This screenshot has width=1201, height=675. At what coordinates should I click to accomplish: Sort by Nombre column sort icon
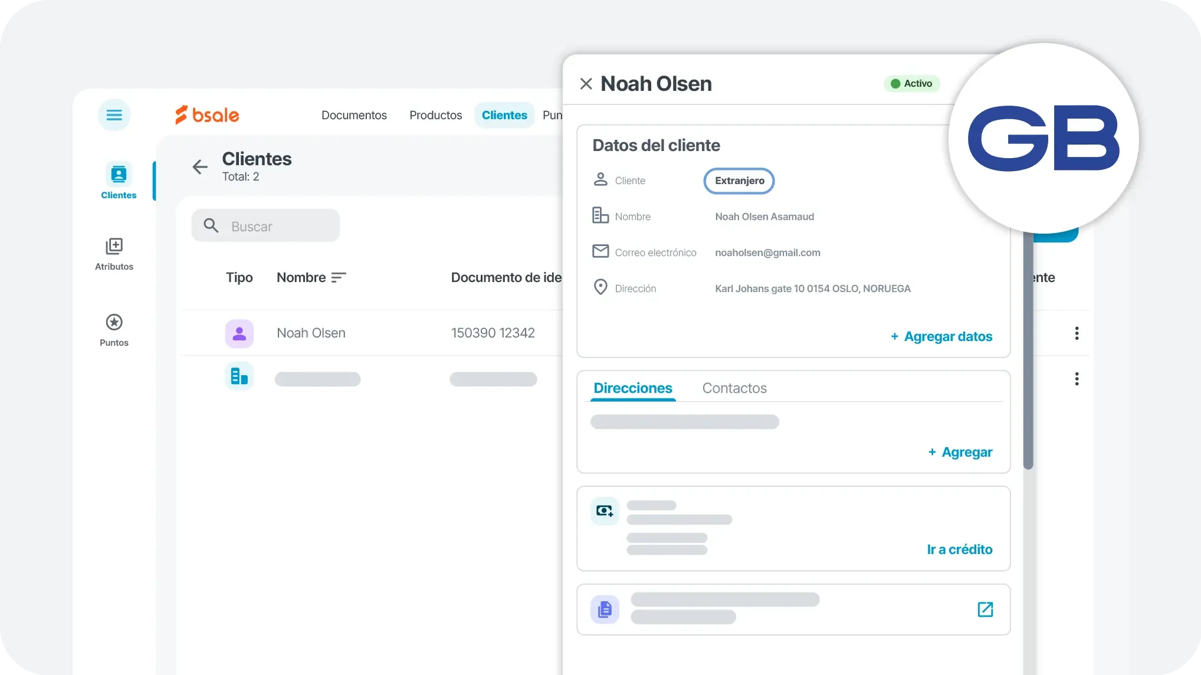[339, 277]
